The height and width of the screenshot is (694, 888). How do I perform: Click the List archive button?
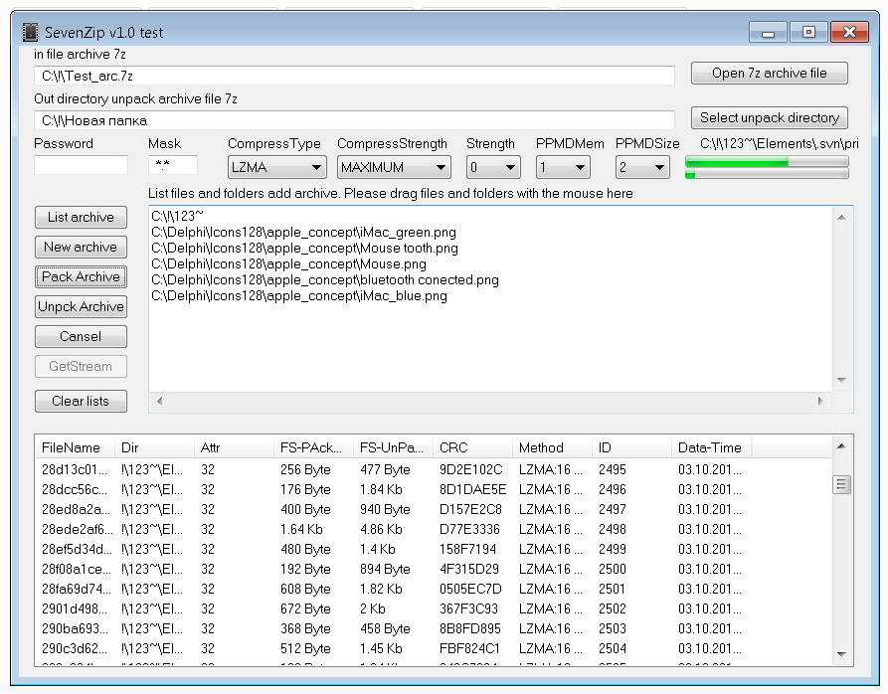(81, 218)
